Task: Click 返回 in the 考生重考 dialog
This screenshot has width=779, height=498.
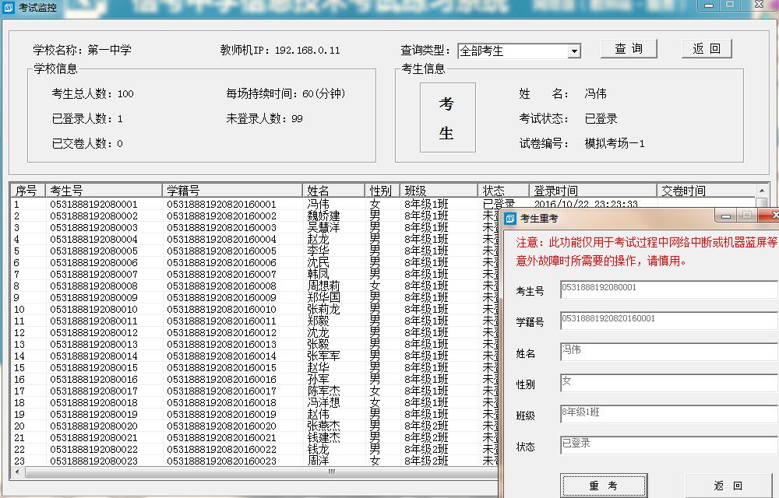Action: 728,486
